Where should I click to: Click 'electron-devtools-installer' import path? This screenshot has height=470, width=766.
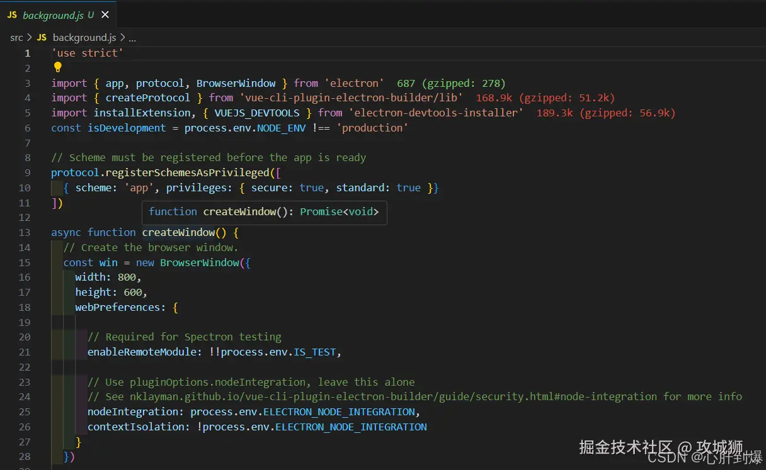(x=436, y=113)
